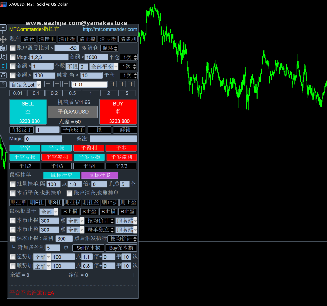Select the 0.2 lot preset
The width and height of the screenshot is (327, 306).
tap(54, 93)
